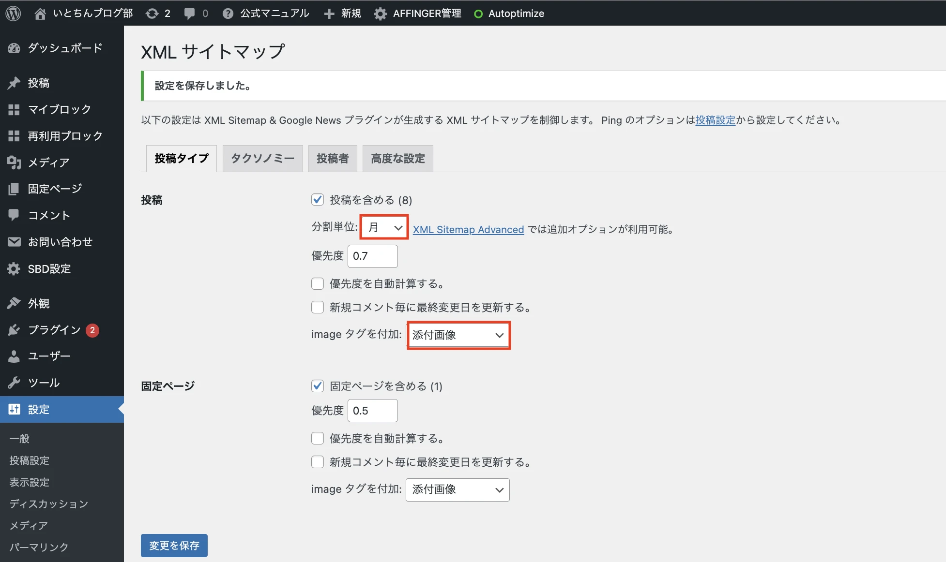Open 一般 settings submenu

(20, 439)
